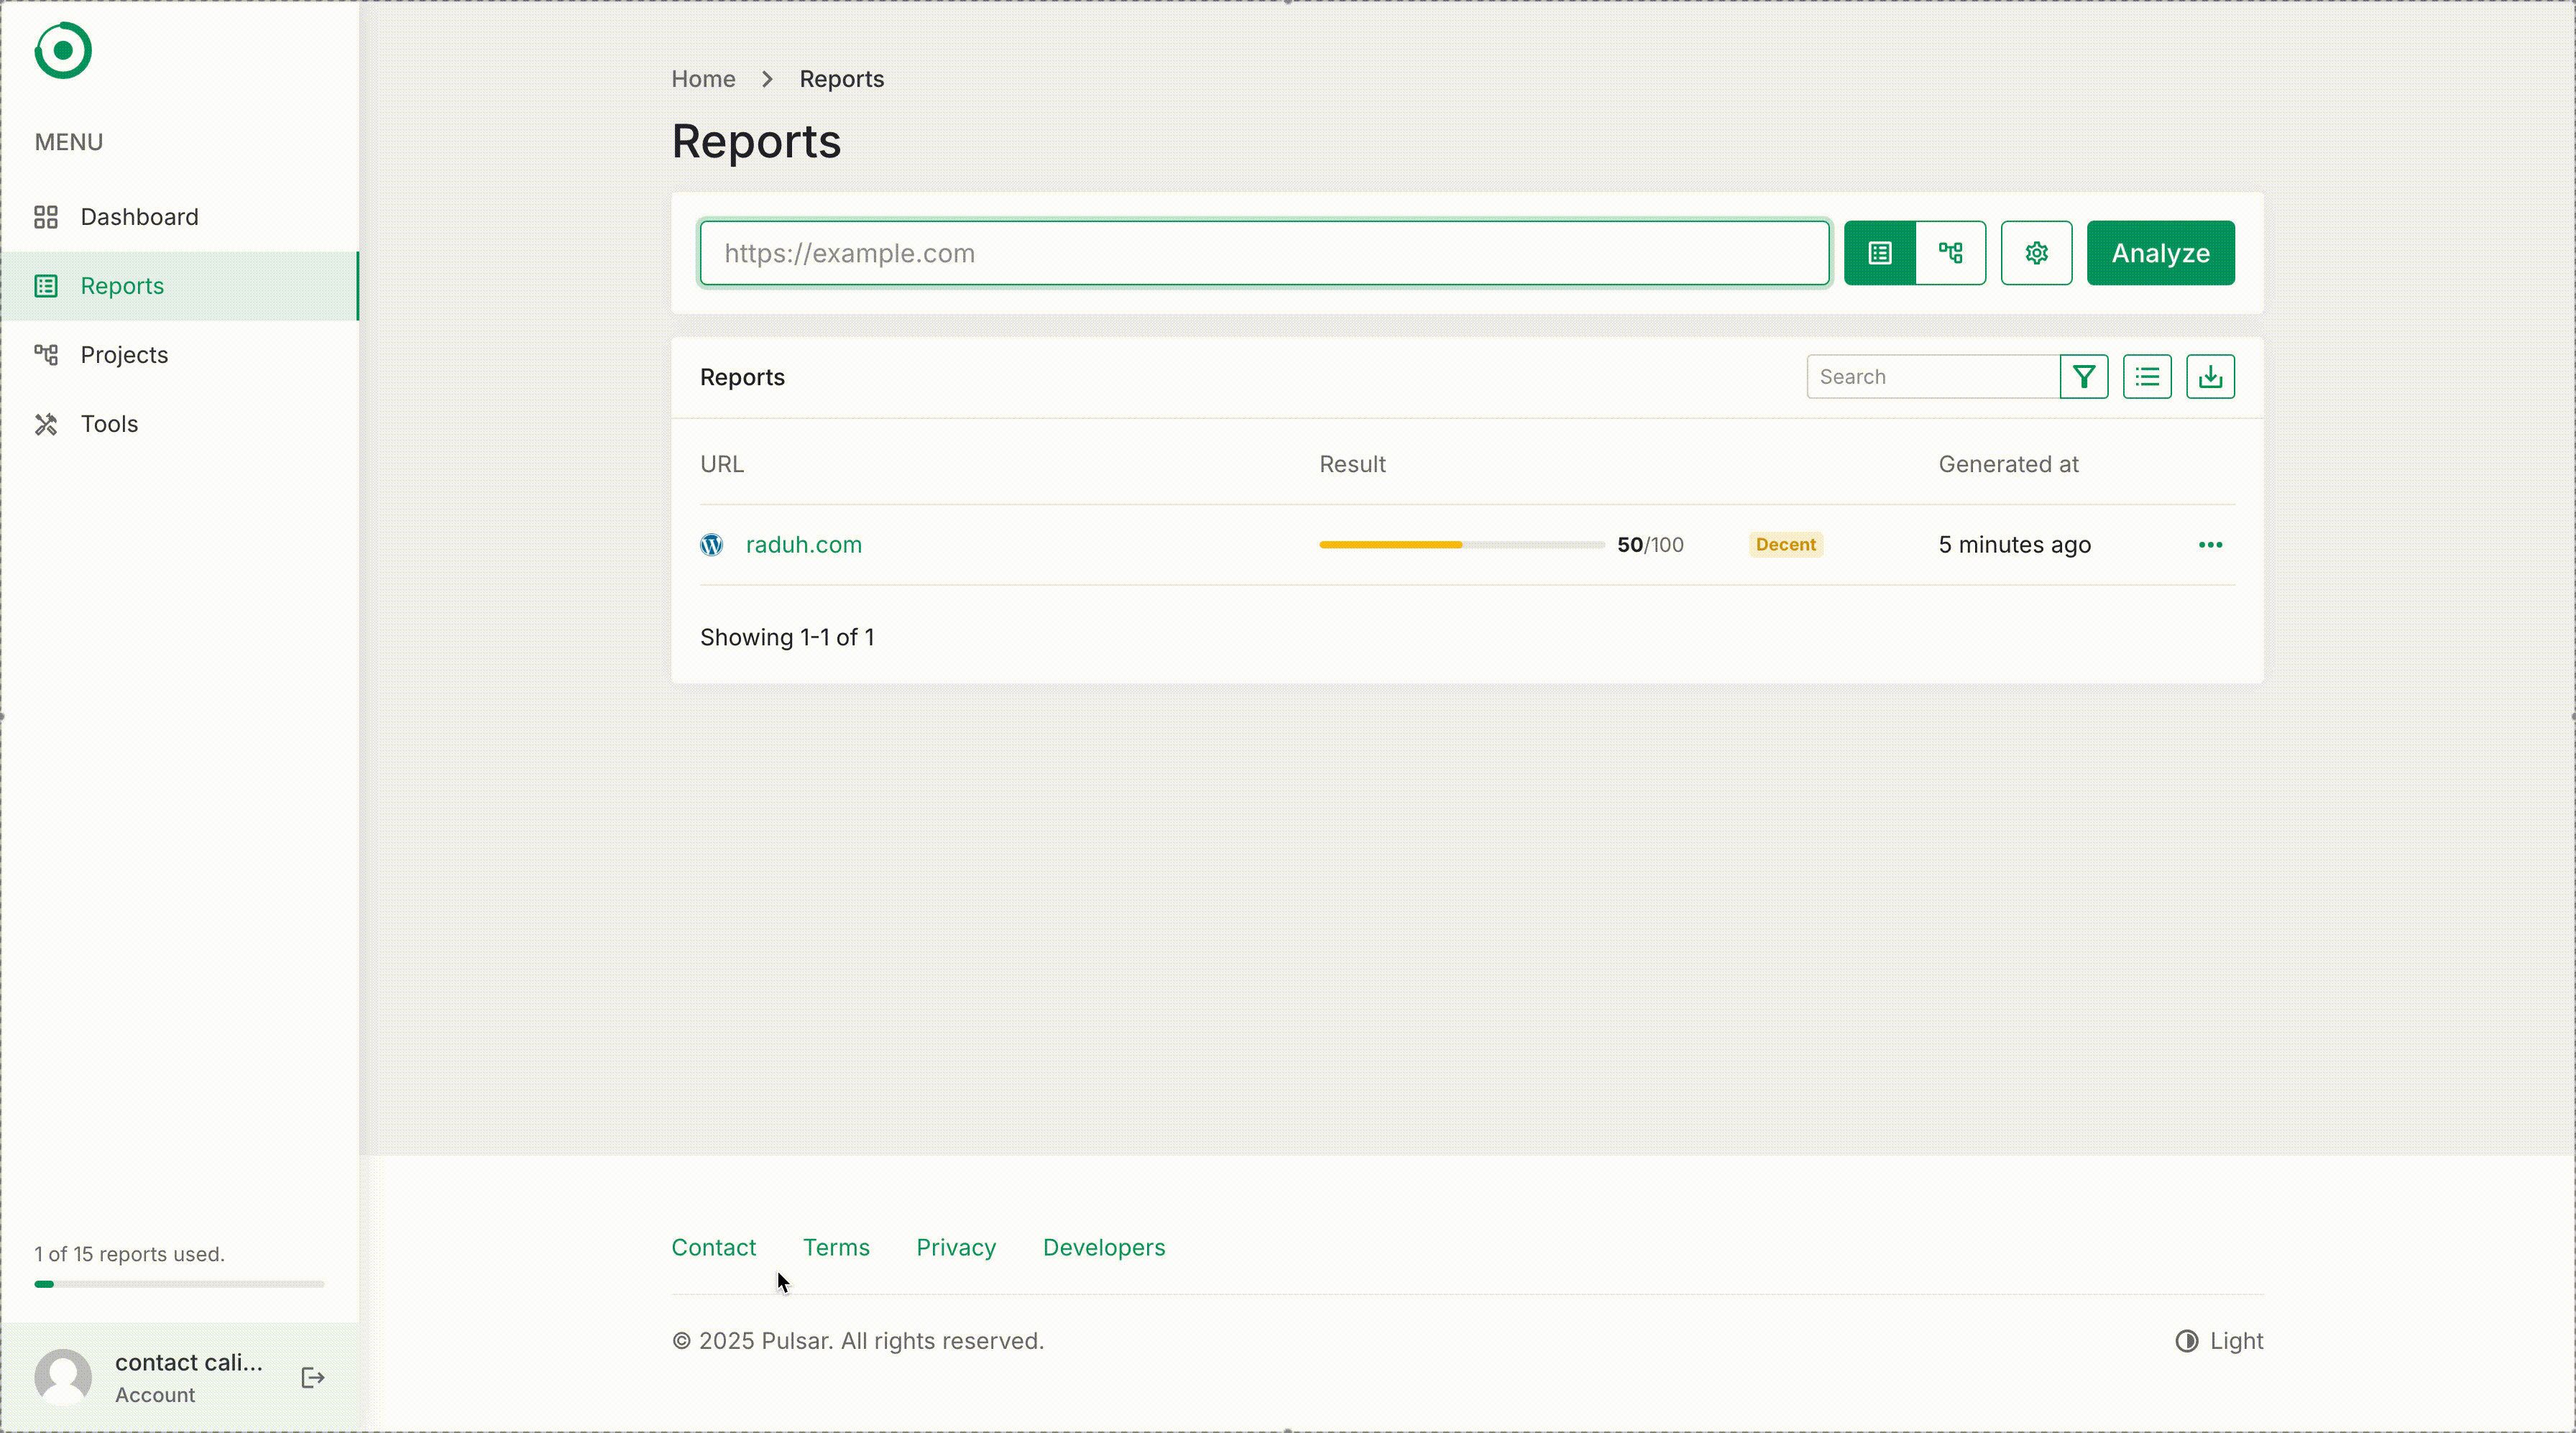2576x1433 pixels.
Task: Select single report mode toggle
Action: coord(1880,253)
